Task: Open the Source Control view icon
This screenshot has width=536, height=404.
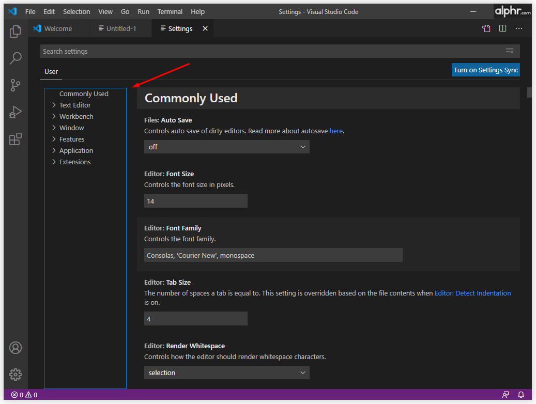Action: pos(16,85)
